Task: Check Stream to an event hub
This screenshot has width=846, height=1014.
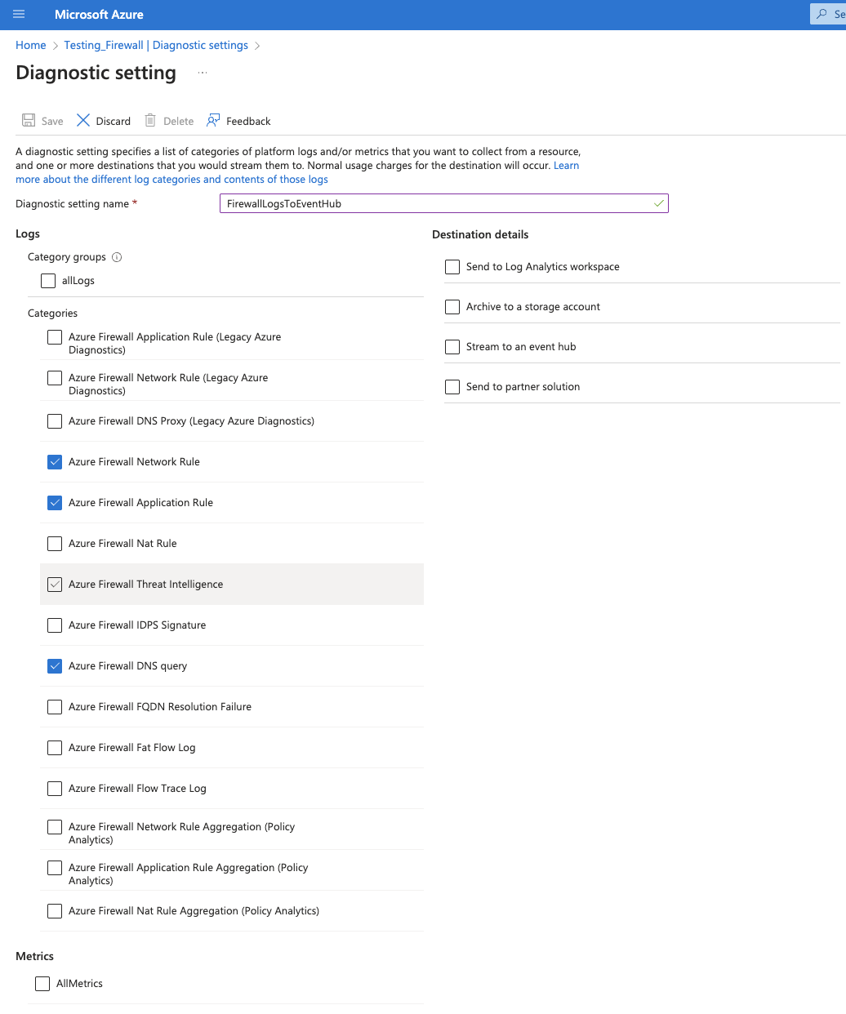Action: [x=452, y=347]
